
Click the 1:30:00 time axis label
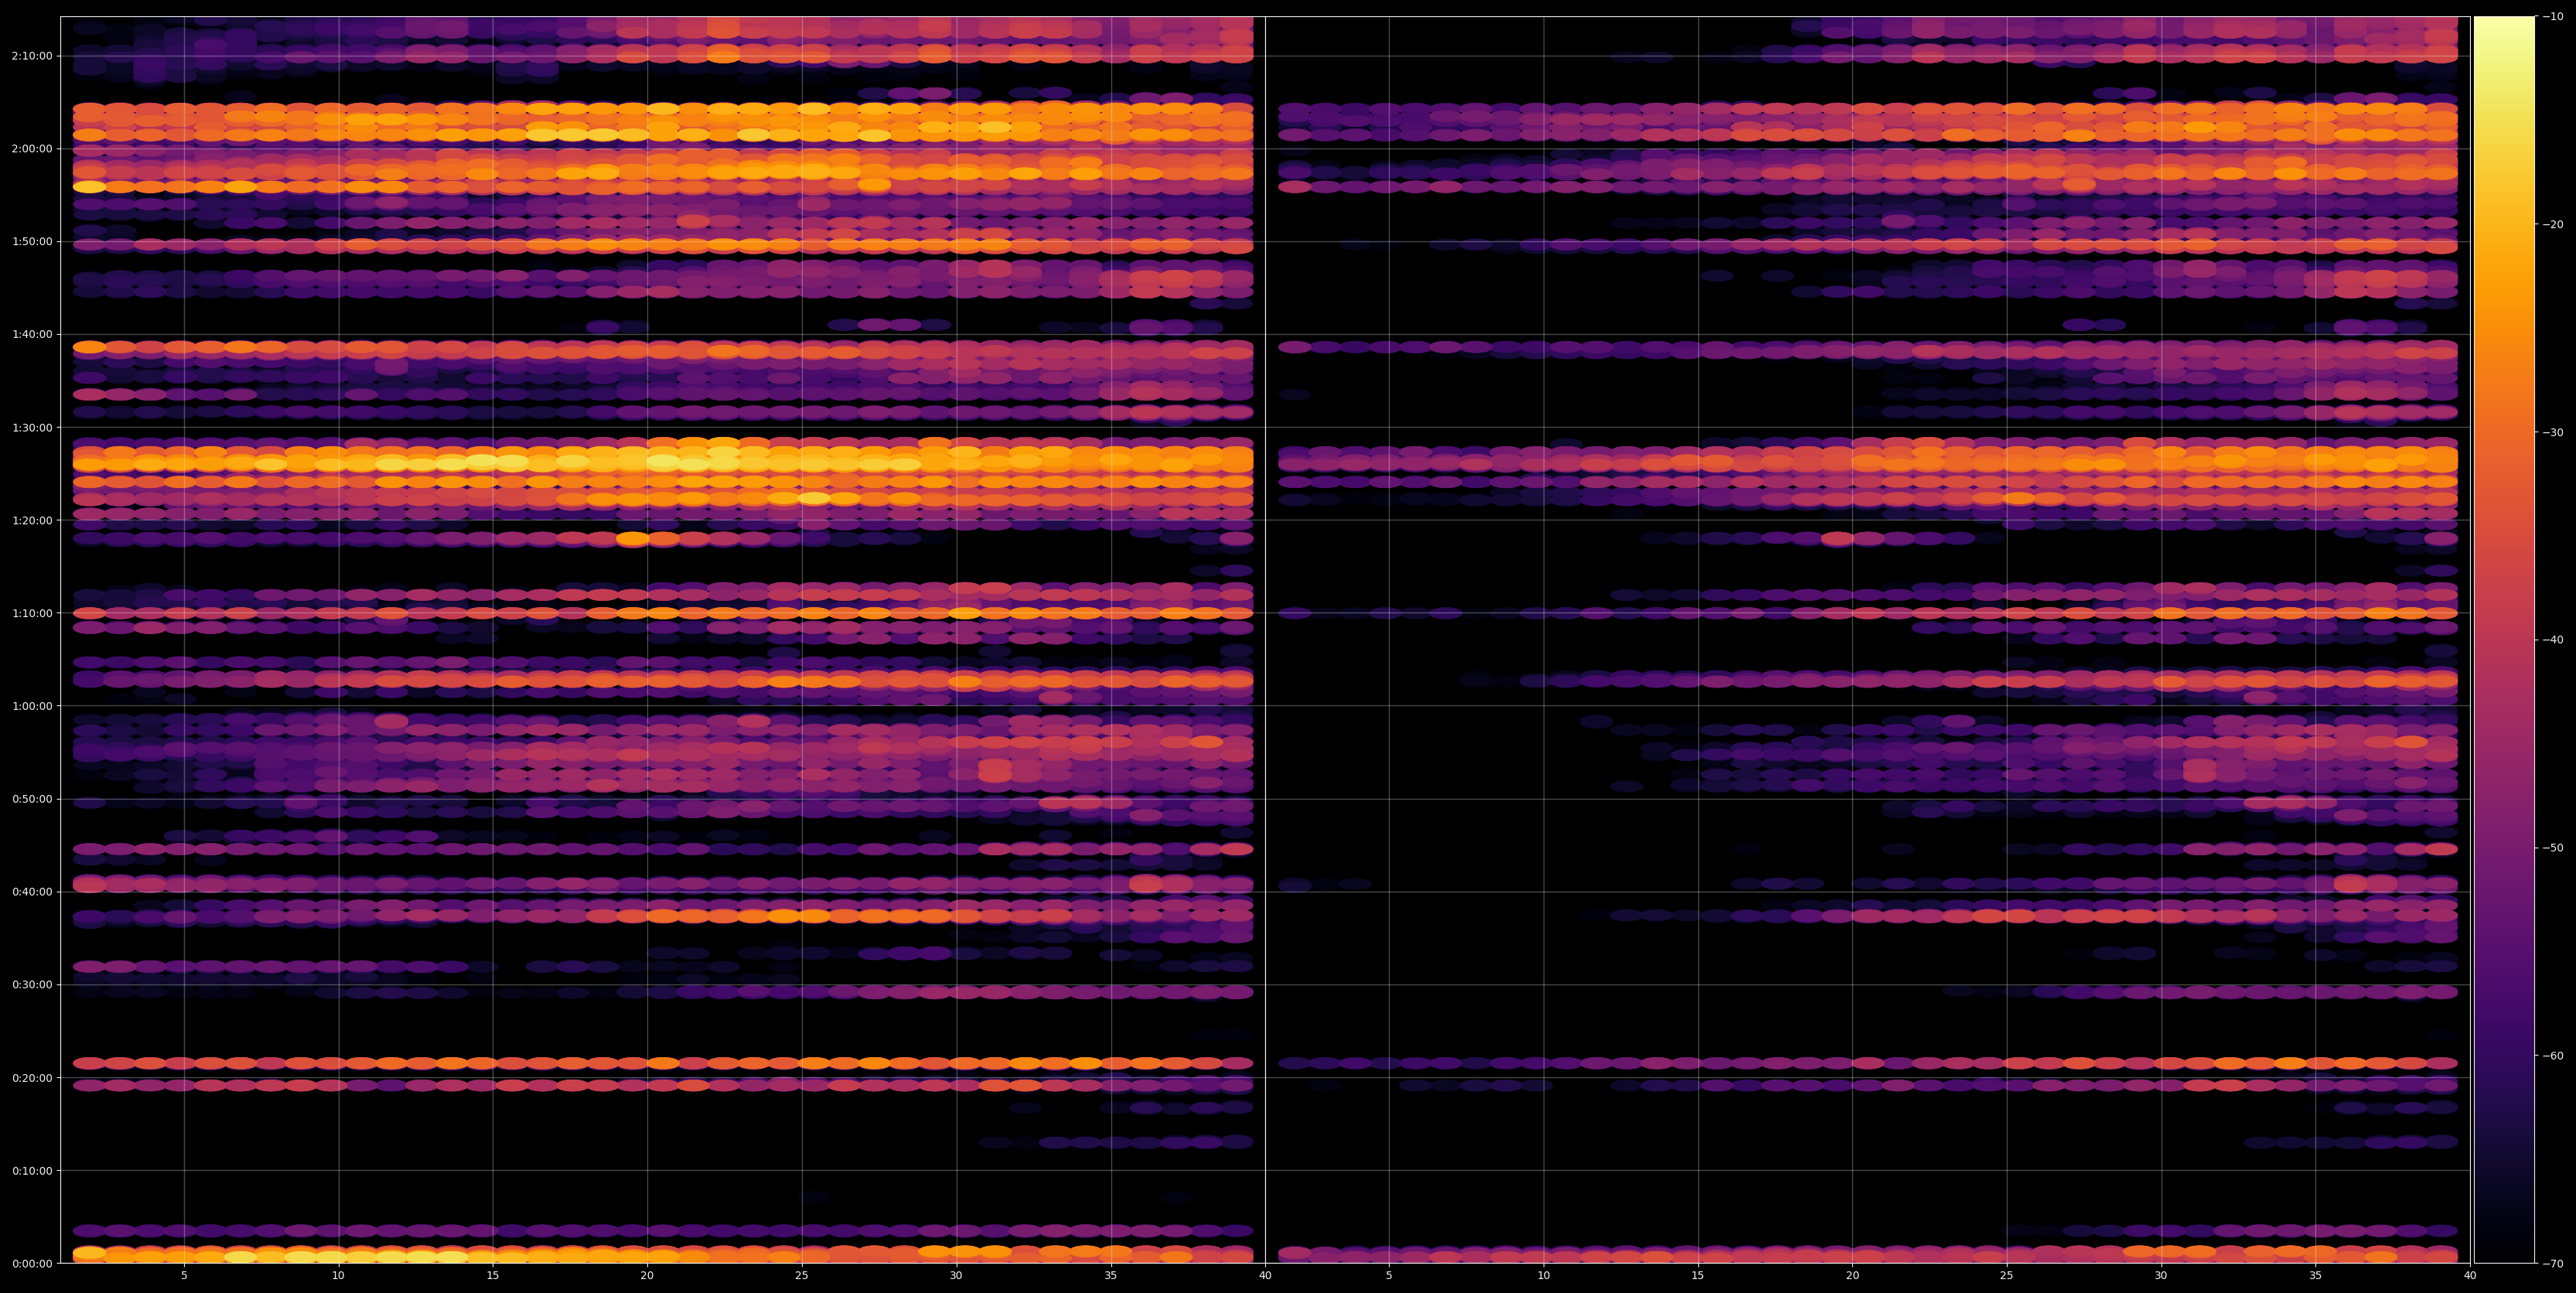pyautogui.click(x=32, y=427)
